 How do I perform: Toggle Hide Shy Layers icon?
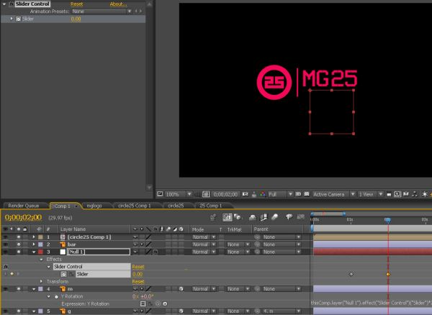point(253,218)
